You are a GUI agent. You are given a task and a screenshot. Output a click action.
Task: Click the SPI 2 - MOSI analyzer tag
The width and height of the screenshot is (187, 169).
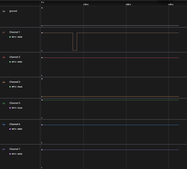16,37
